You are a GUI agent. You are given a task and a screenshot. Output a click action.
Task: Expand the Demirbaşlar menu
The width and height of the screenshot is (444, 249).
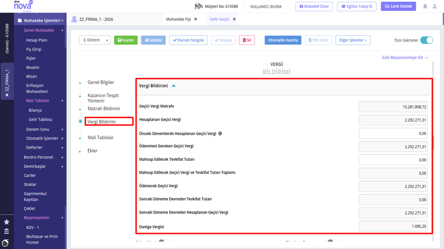tap(62, 166)
